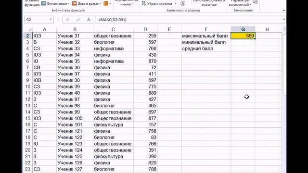Click the минимальный балл cell
Screen dimensions: 308x173
[206, 42]
